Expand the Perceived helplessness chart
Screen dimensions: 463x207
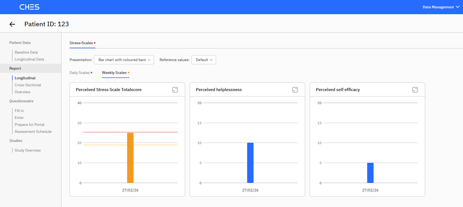coord(295,90)
